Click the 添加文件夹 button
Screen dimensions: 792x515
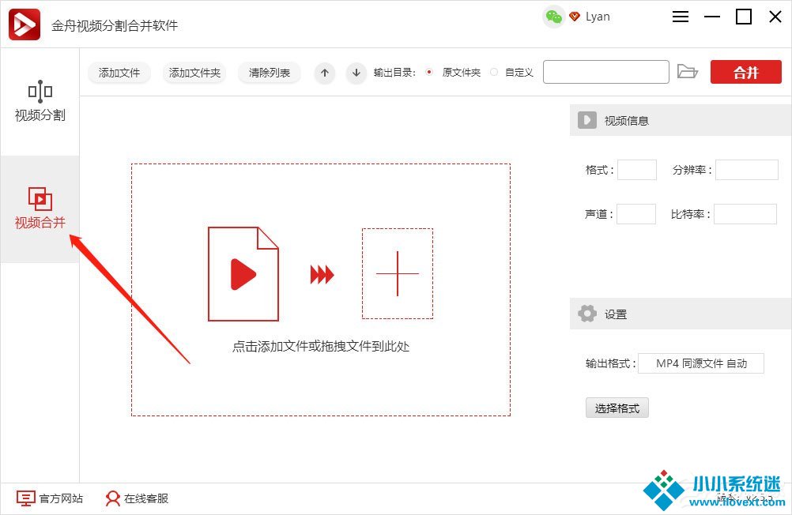[x=194, y=73]
